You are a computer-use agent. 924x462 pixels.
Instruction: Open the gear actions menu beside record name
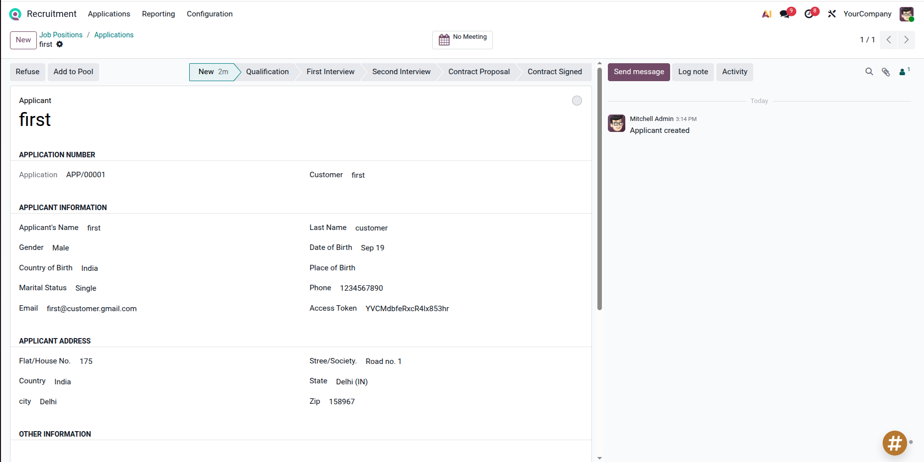pyautogui.click(x=60, y=44)
